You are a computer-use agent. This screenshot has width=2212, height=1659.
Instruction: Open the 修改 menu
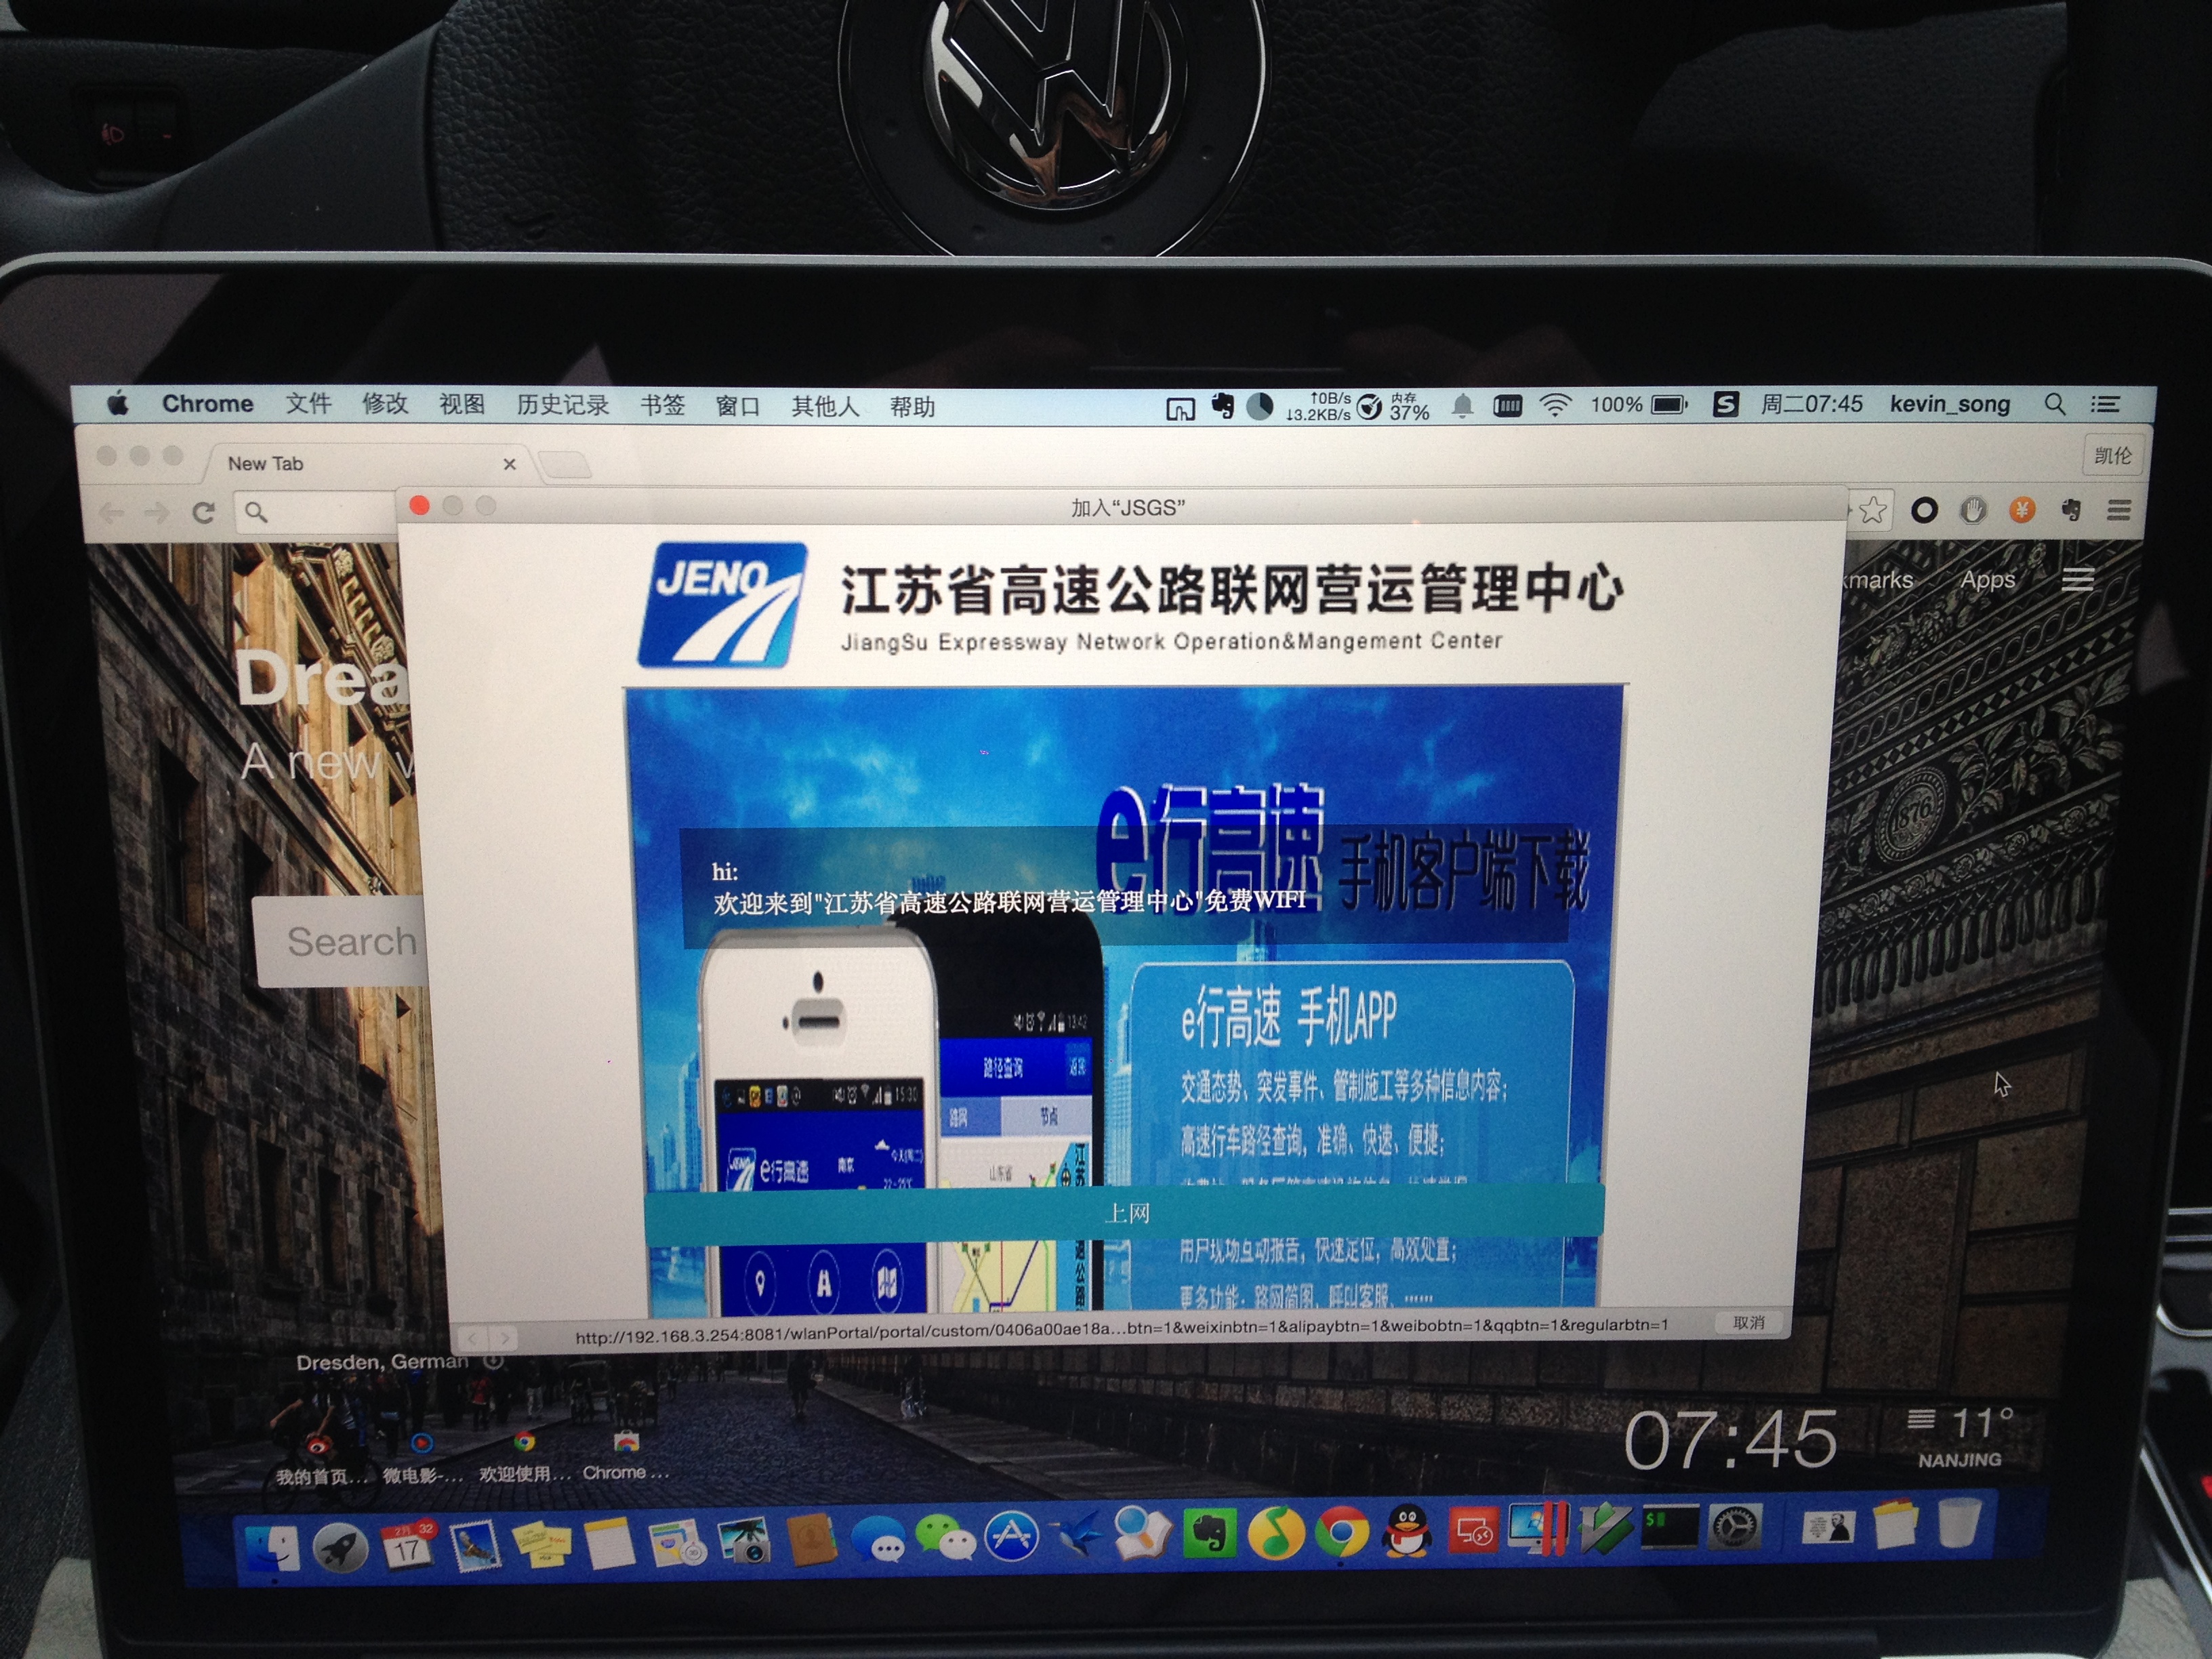click(385, 404)
